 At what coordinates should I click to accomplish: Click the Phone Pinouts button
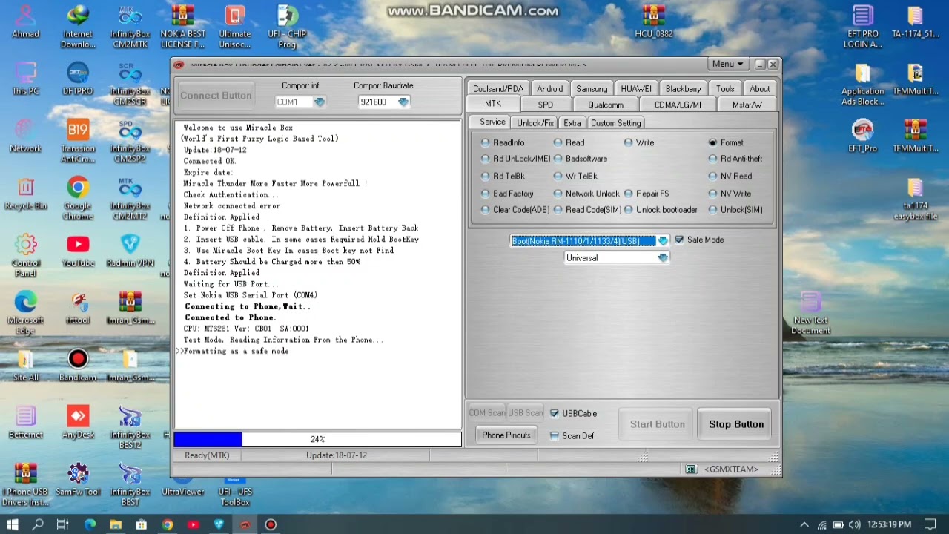pyautogui.click(x=506, y=435)
